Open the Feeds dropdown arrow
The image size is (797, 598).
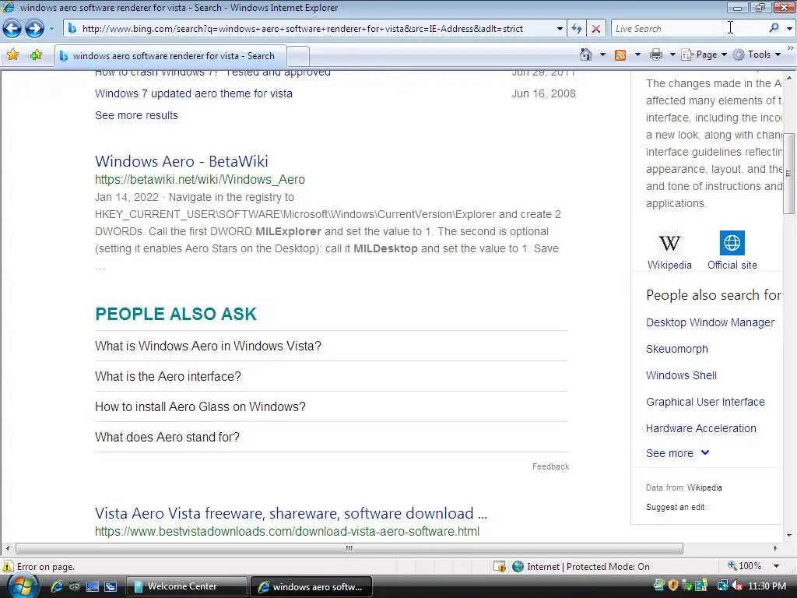tap(637, 55)
